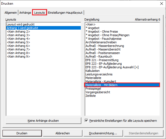Choose 'Preisspiegel' in Darstellung list

93,89
